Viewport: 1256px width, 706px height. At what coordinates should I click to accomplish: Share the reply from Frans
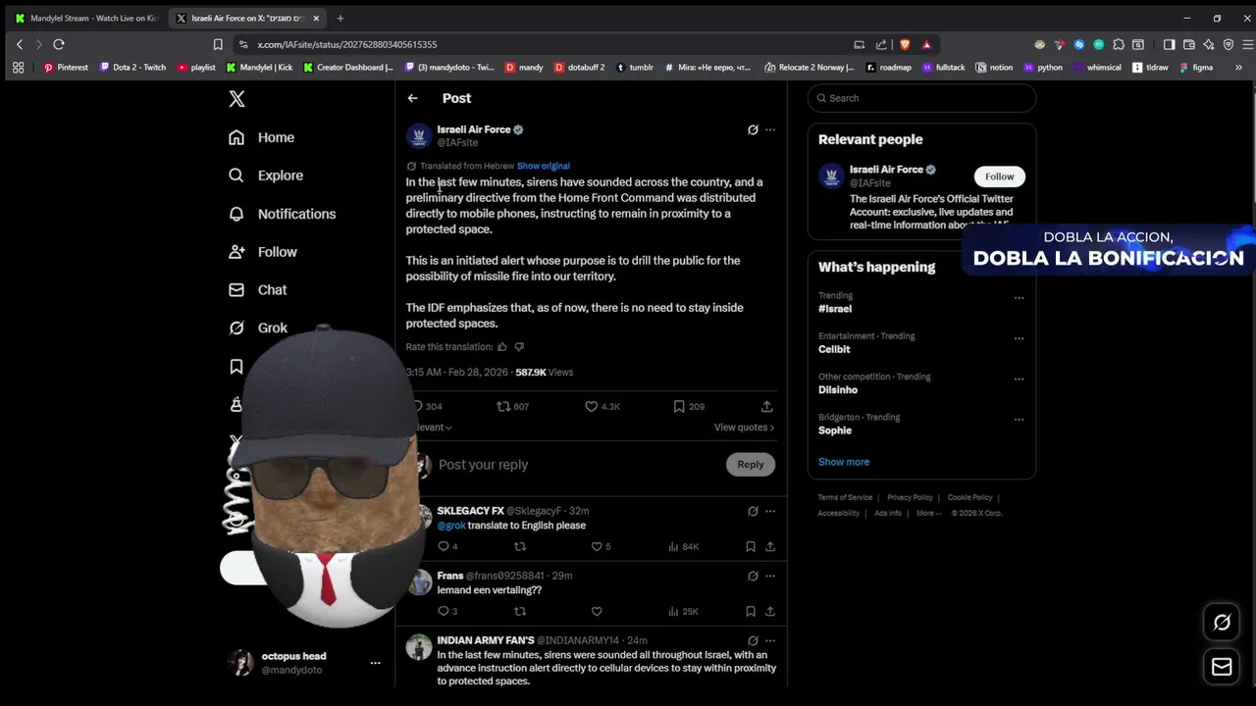point(770,611)
